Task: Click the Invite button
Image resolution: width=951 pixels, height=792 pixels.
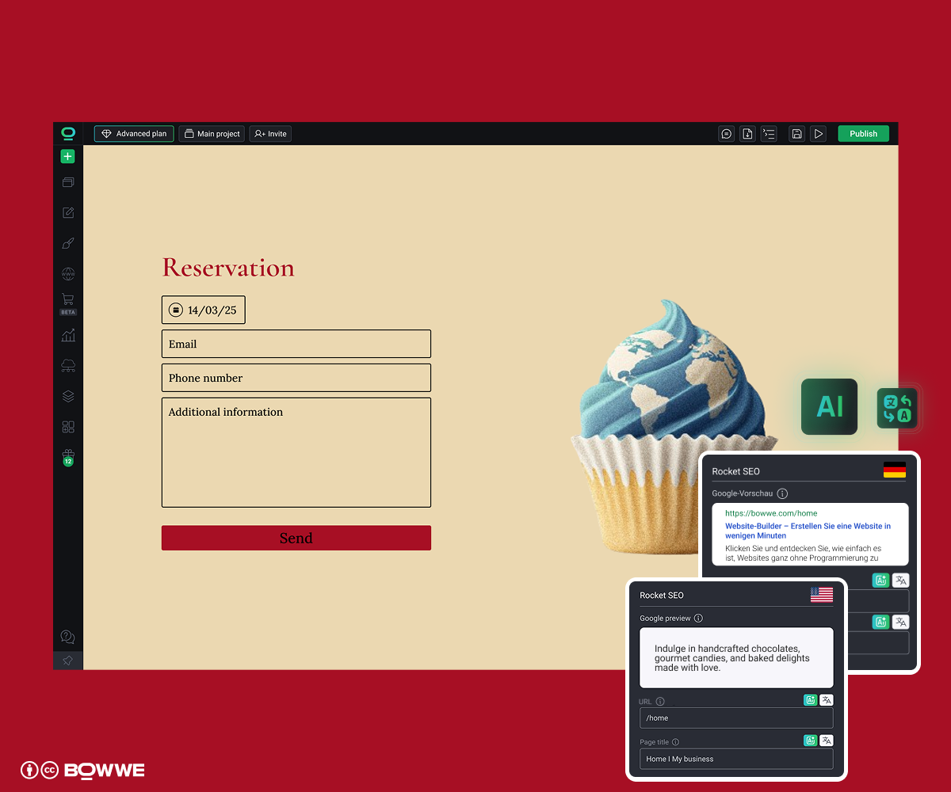Action: 270,134
